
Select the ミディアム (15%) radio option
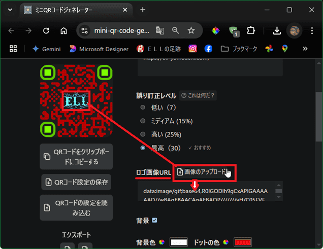[143, 121]
